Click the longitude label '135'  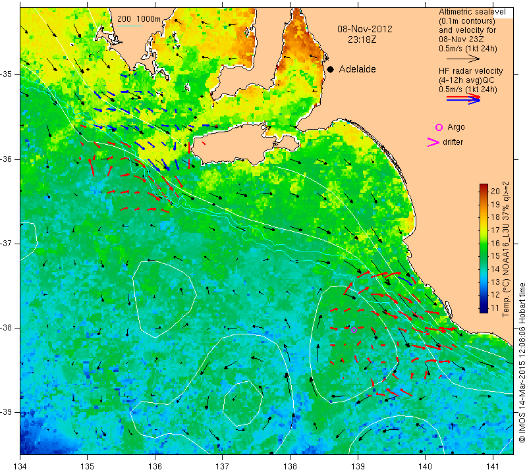(88, 467)
